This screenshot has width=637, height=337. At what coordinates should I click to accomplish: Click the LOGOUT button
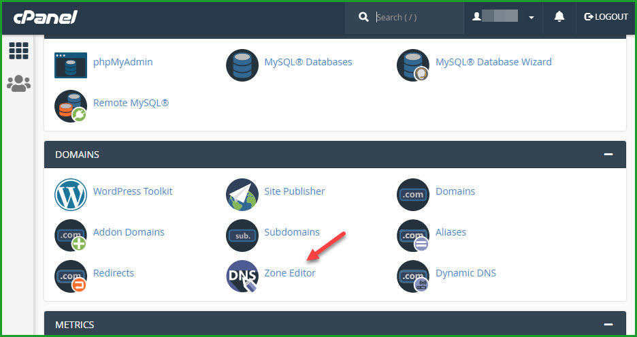point(606,17)
